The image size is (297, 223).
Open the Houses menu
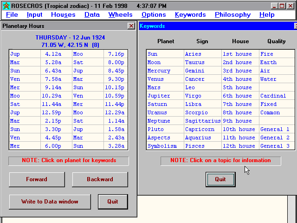click(63, 15)
